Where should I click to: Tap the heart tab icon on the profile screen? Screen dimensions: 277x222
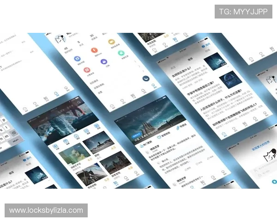point(122,101)
